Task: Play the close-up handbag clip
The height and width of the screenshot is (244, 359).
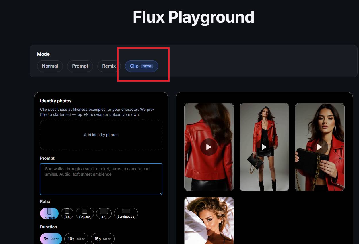Action: [320, 147]
